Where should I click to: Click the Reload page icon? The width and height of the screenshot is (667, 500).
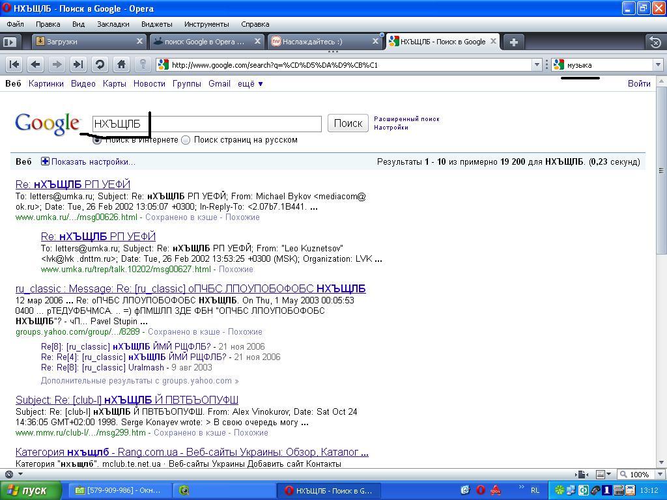click(100, 64)
